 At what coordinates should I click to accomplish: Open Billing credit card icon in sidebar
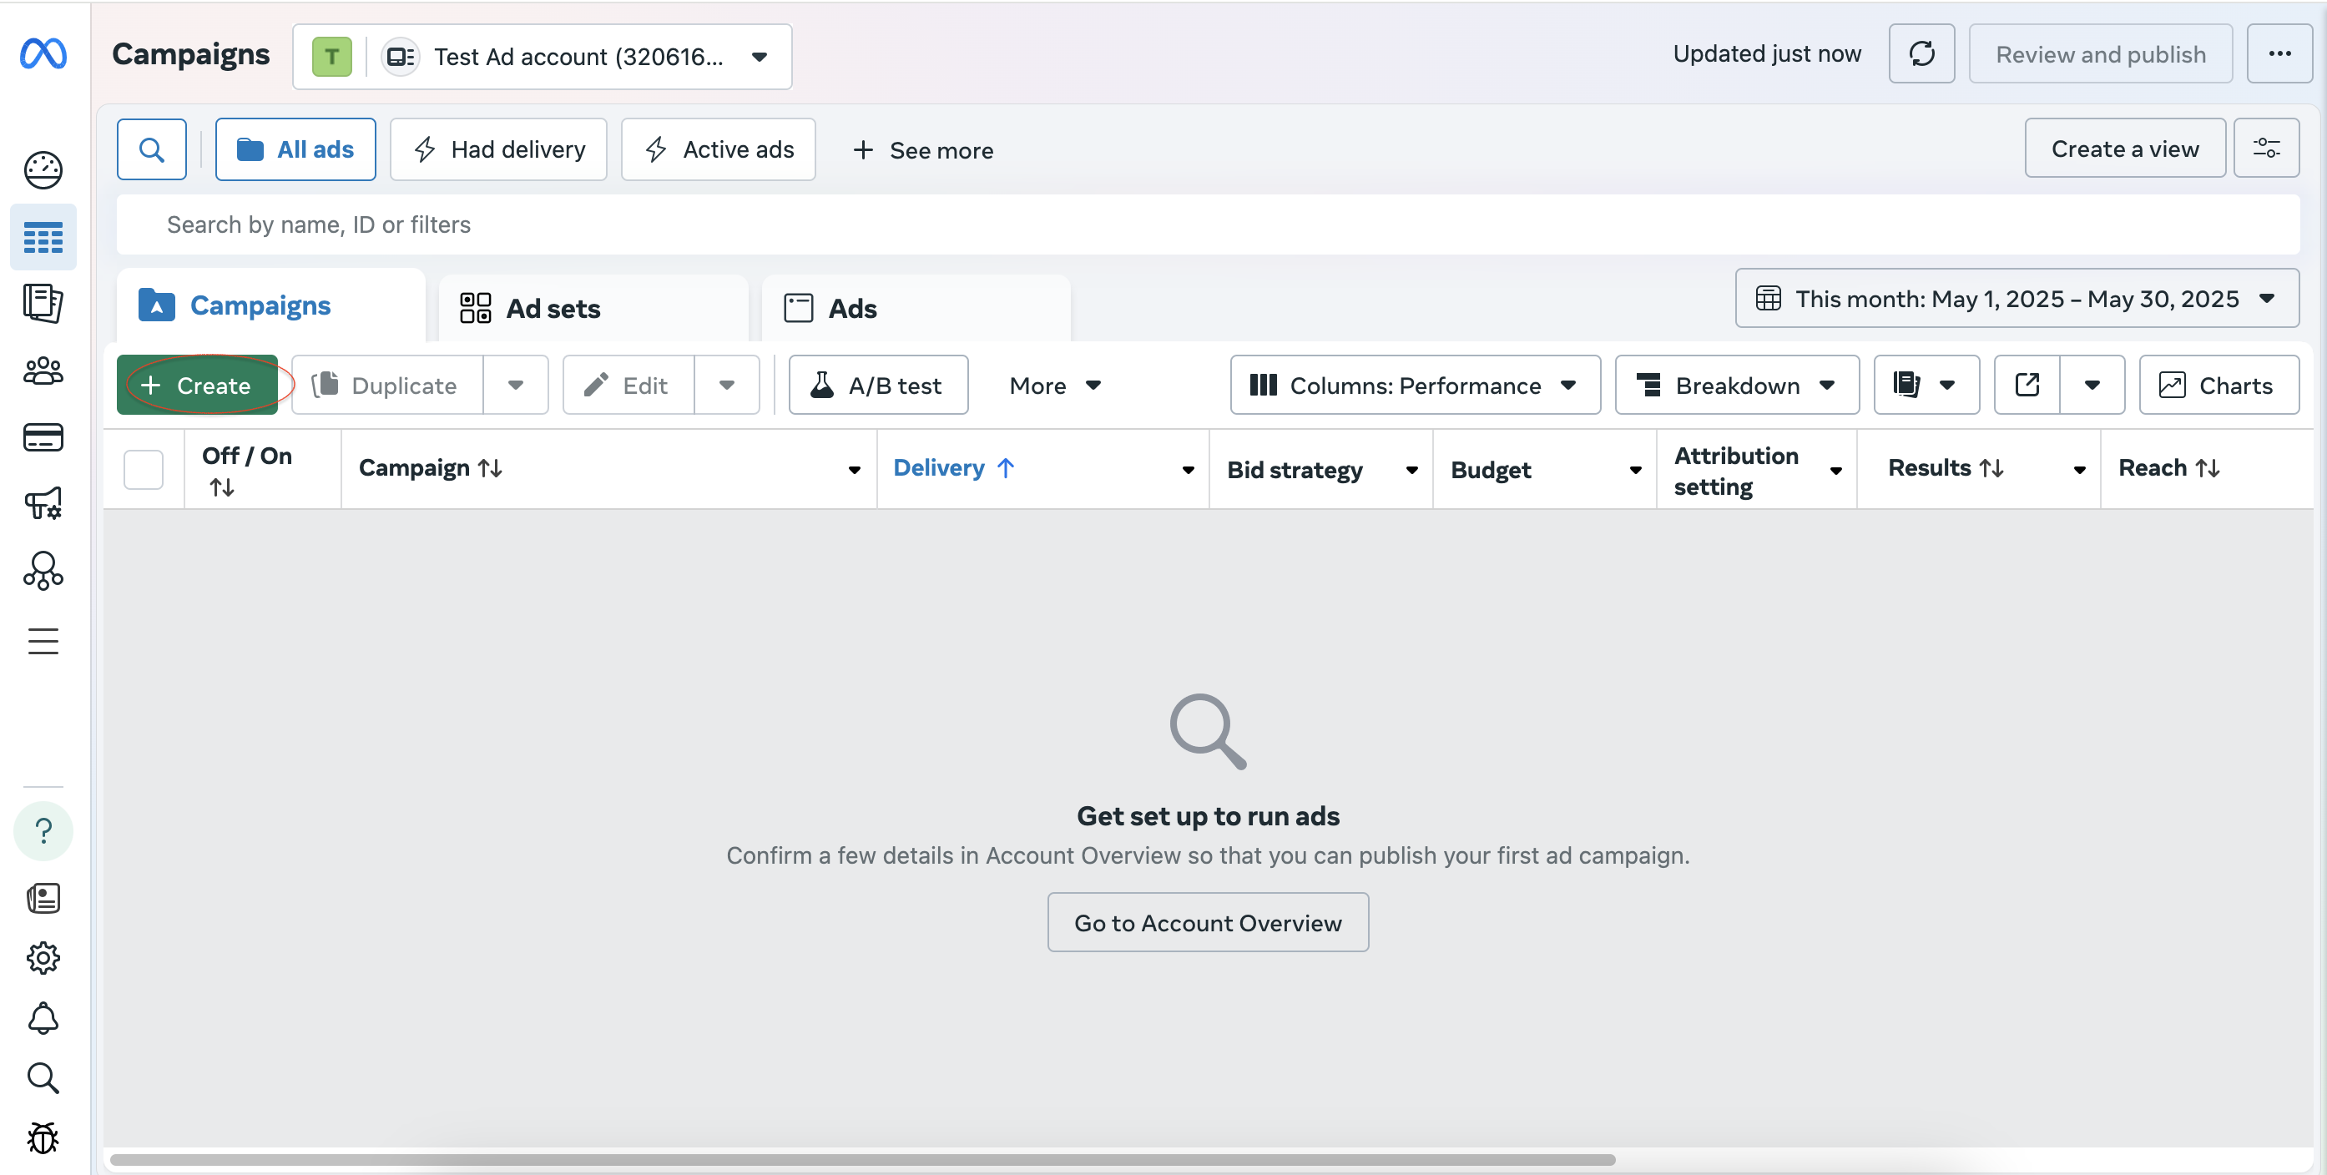tap(43, 437)
